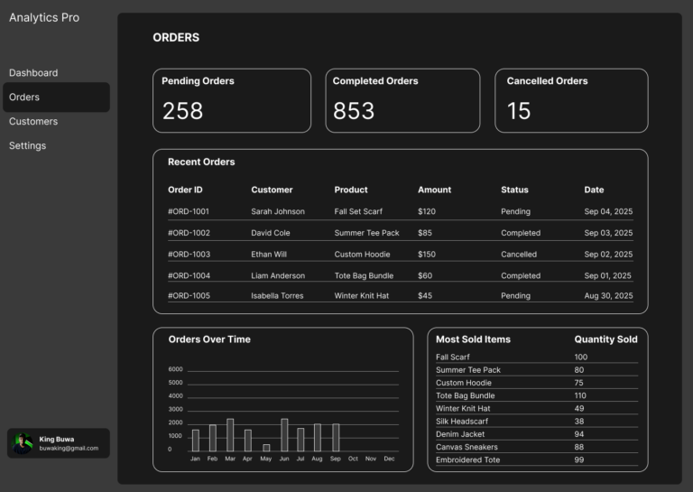Click the Analytics Pro logo text

pyautogui.click(x=44, y=18)
